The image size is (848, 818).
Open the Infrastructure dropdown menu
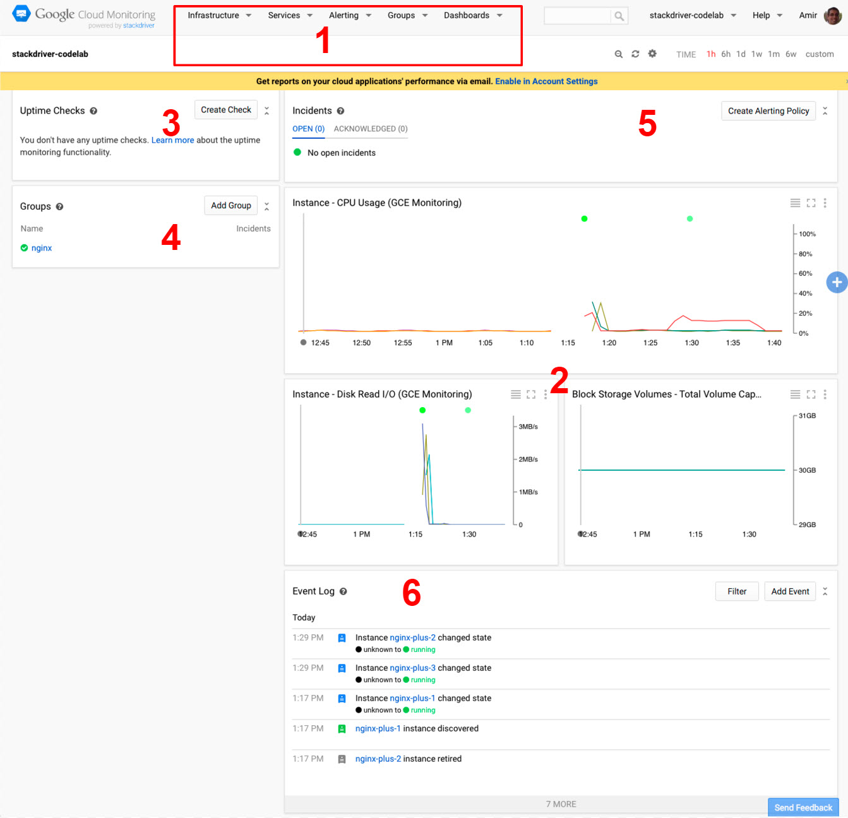219,15
